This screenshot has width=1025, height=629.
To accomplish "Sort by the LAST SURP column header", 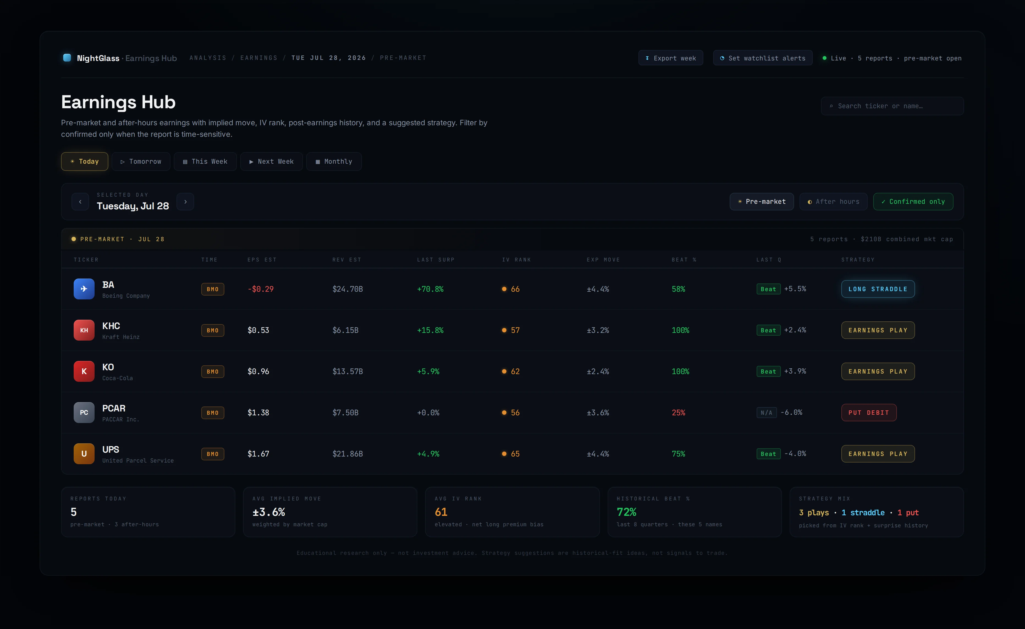I will [x=436, y=260].
